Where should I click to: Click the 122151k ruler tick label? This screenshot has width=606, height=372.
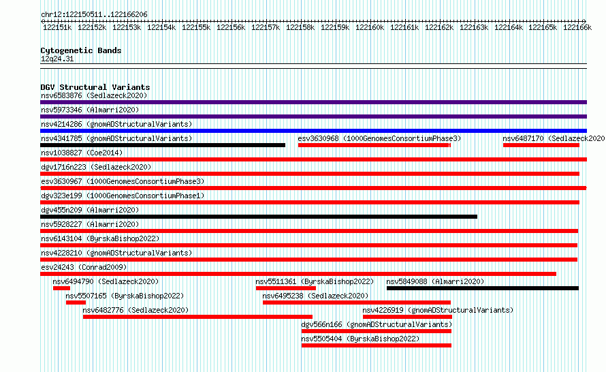coord(57,27)
